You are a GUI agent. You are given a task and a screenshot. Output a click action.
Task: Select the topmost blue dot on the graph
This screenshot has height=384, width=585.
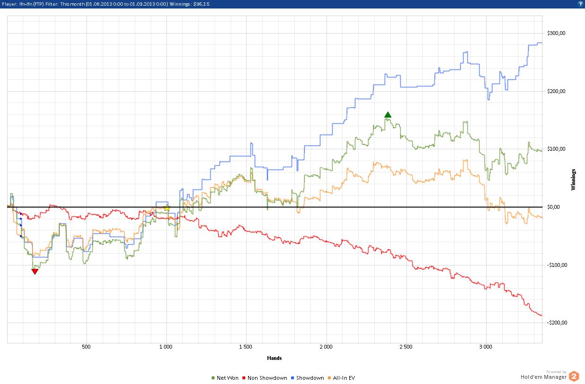coord(21,213)
